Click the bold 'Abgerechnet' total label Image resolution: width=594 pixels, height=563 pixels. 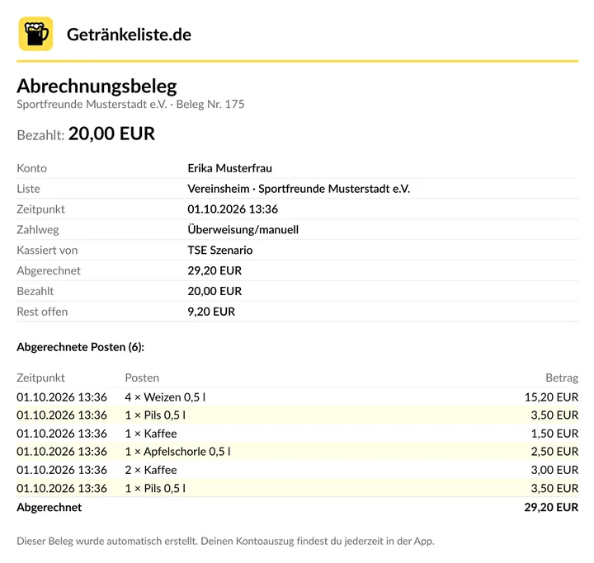click(49, 507)
